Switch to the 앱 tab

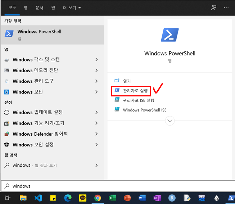26,8
